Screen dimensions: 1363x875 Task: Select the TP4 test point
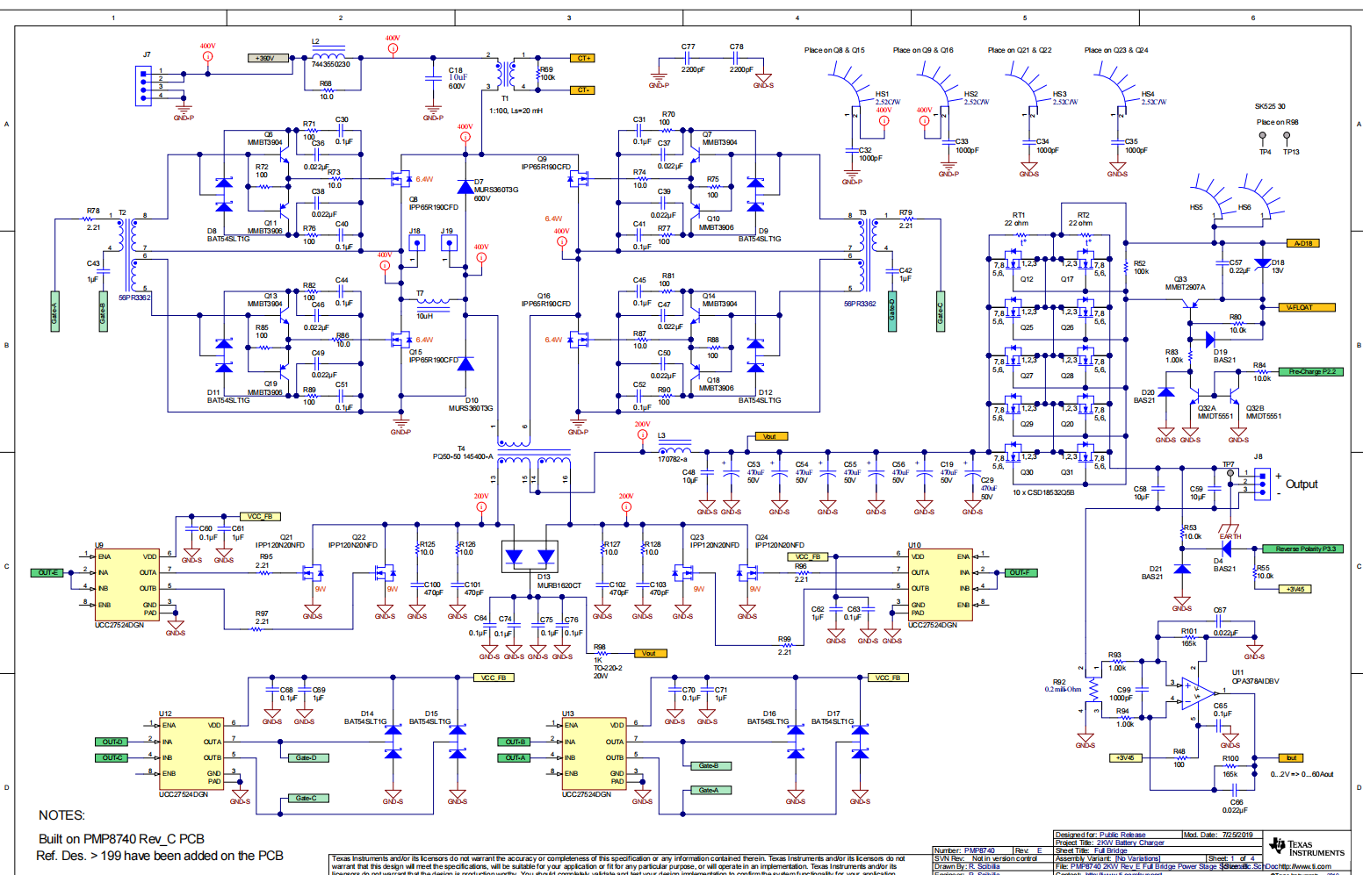click(1263, 137)
